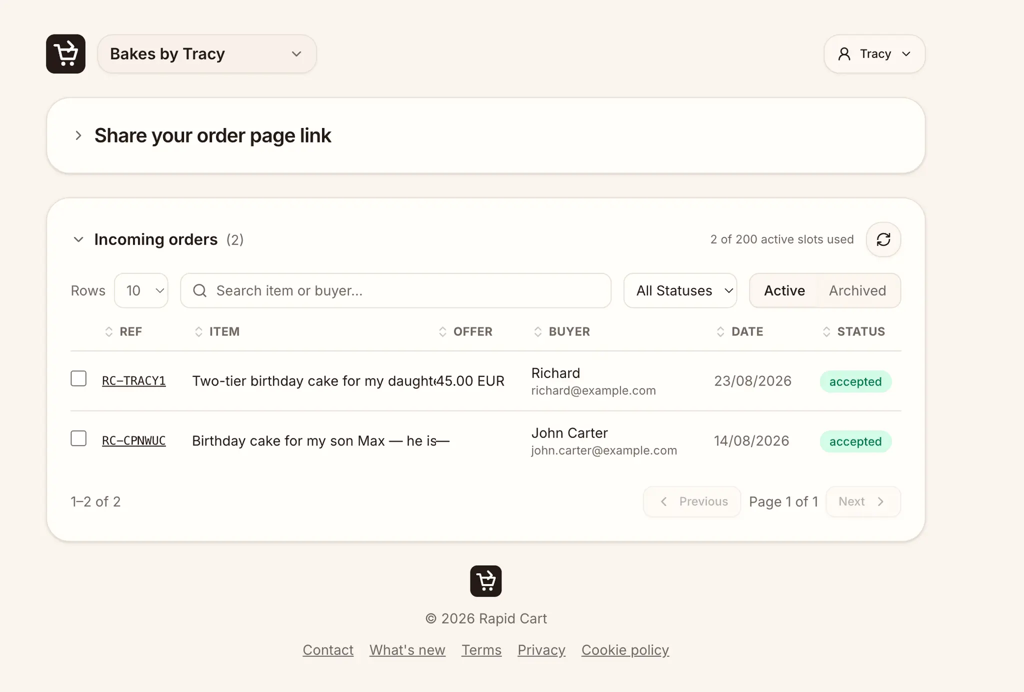Click the Page 1 of 1 indicator

pyautogui.click(x=783, y=501)
